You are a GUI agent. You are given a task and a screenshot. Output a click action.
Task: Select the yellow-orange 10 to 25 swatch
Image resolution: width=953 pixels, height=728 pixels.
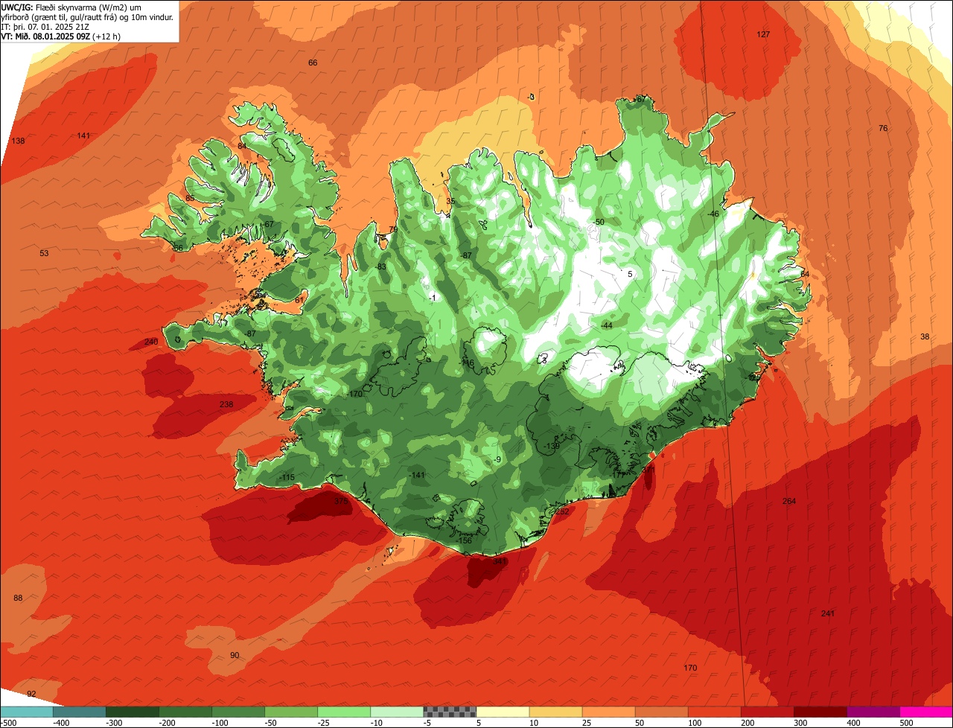tap(555, 712)
